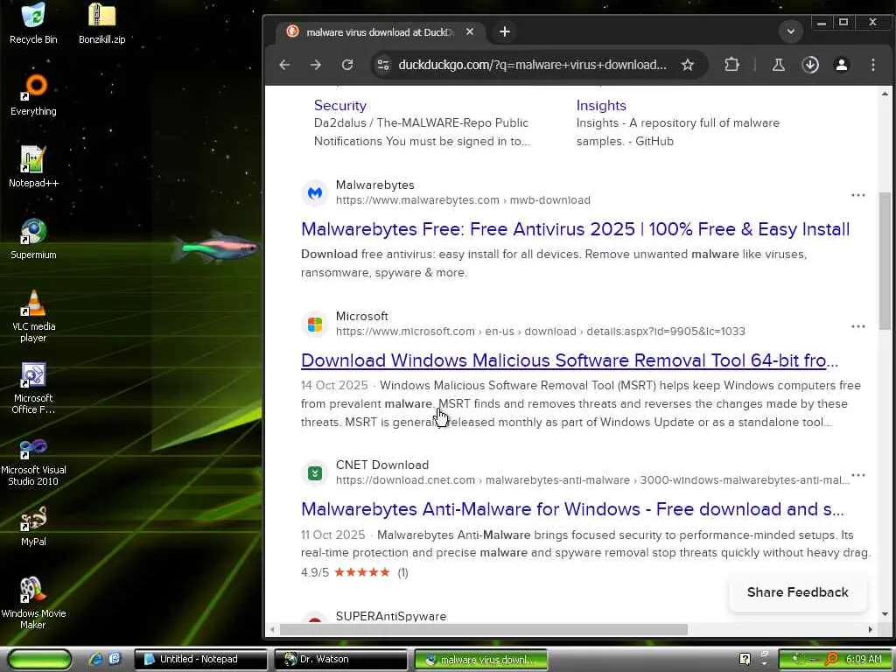Click the system clock showing 6:09 AM
This screenshot has height=672, width=896.
pos(864,659)
